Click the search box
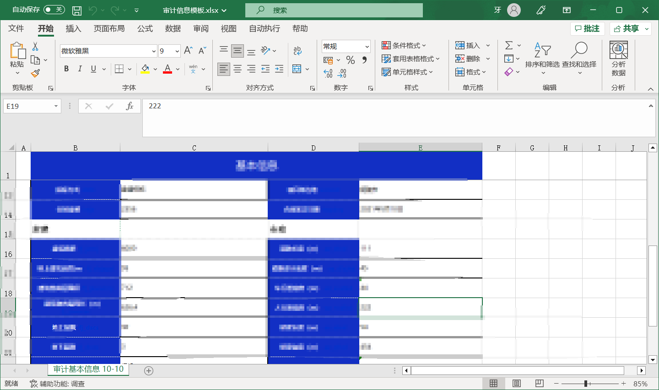Screen dimensions: 659x390 [334, 10]
